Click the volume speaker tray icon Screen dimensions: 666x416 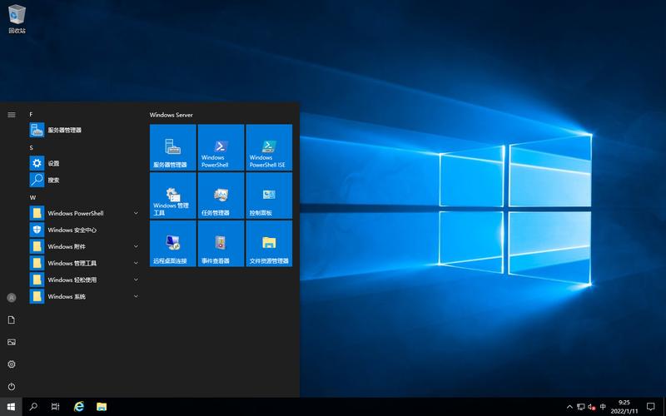pos(592,407)
